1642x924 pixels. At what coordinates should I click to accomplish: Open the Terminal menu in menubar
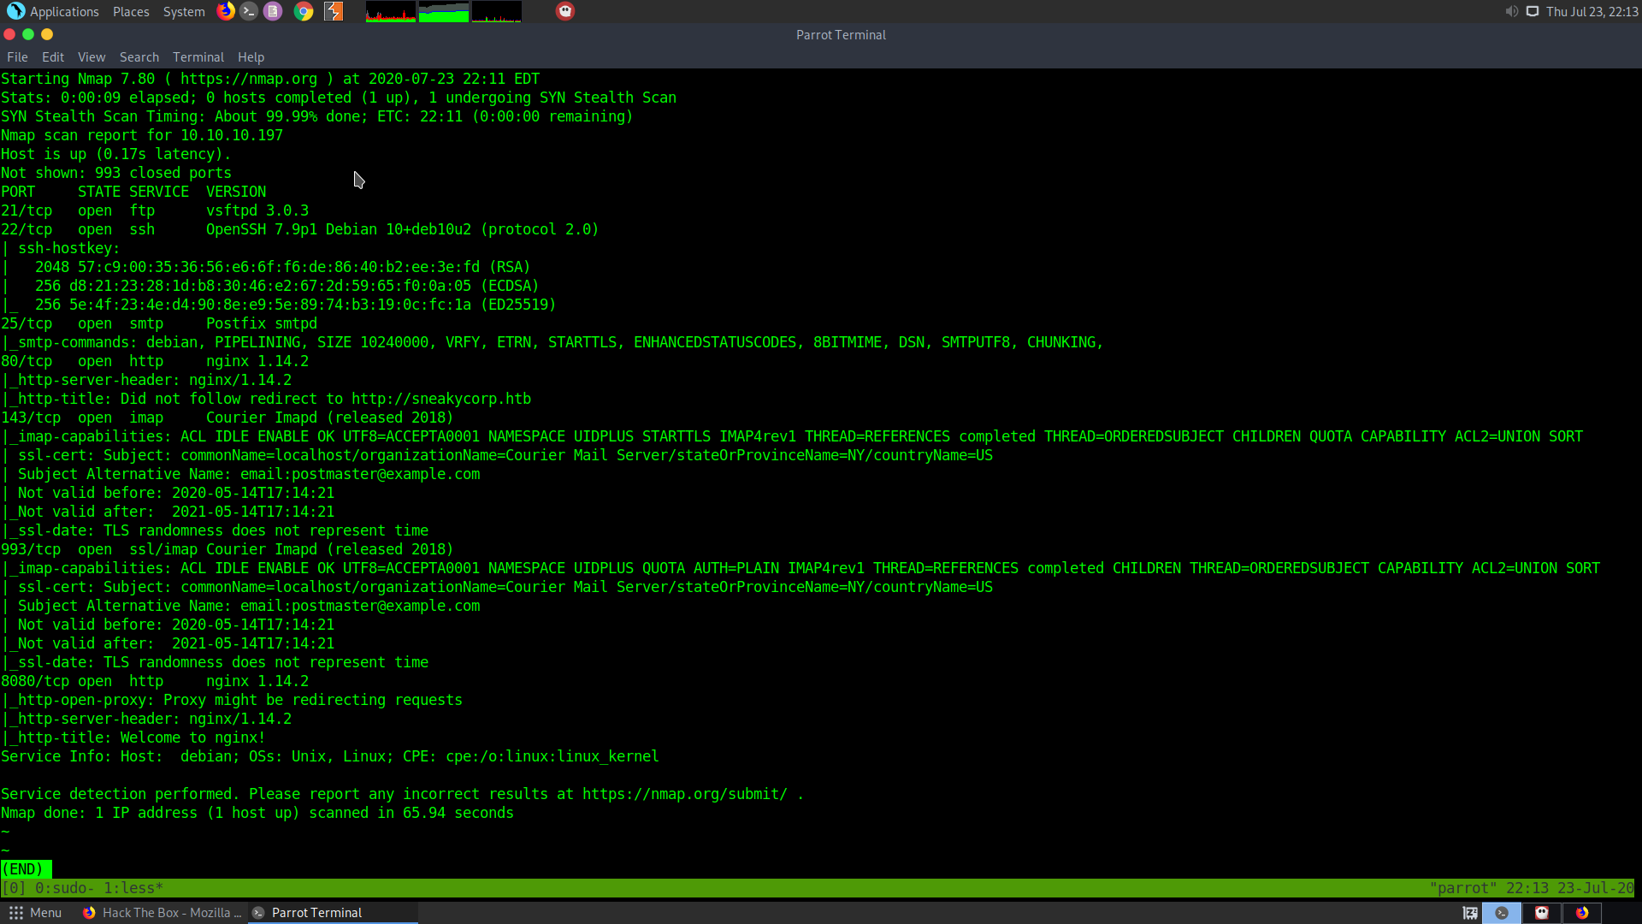pos(198,57)
